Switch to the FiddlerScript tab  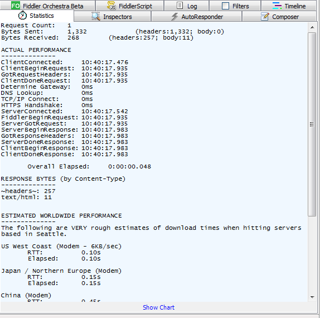[x=129, y=6]
